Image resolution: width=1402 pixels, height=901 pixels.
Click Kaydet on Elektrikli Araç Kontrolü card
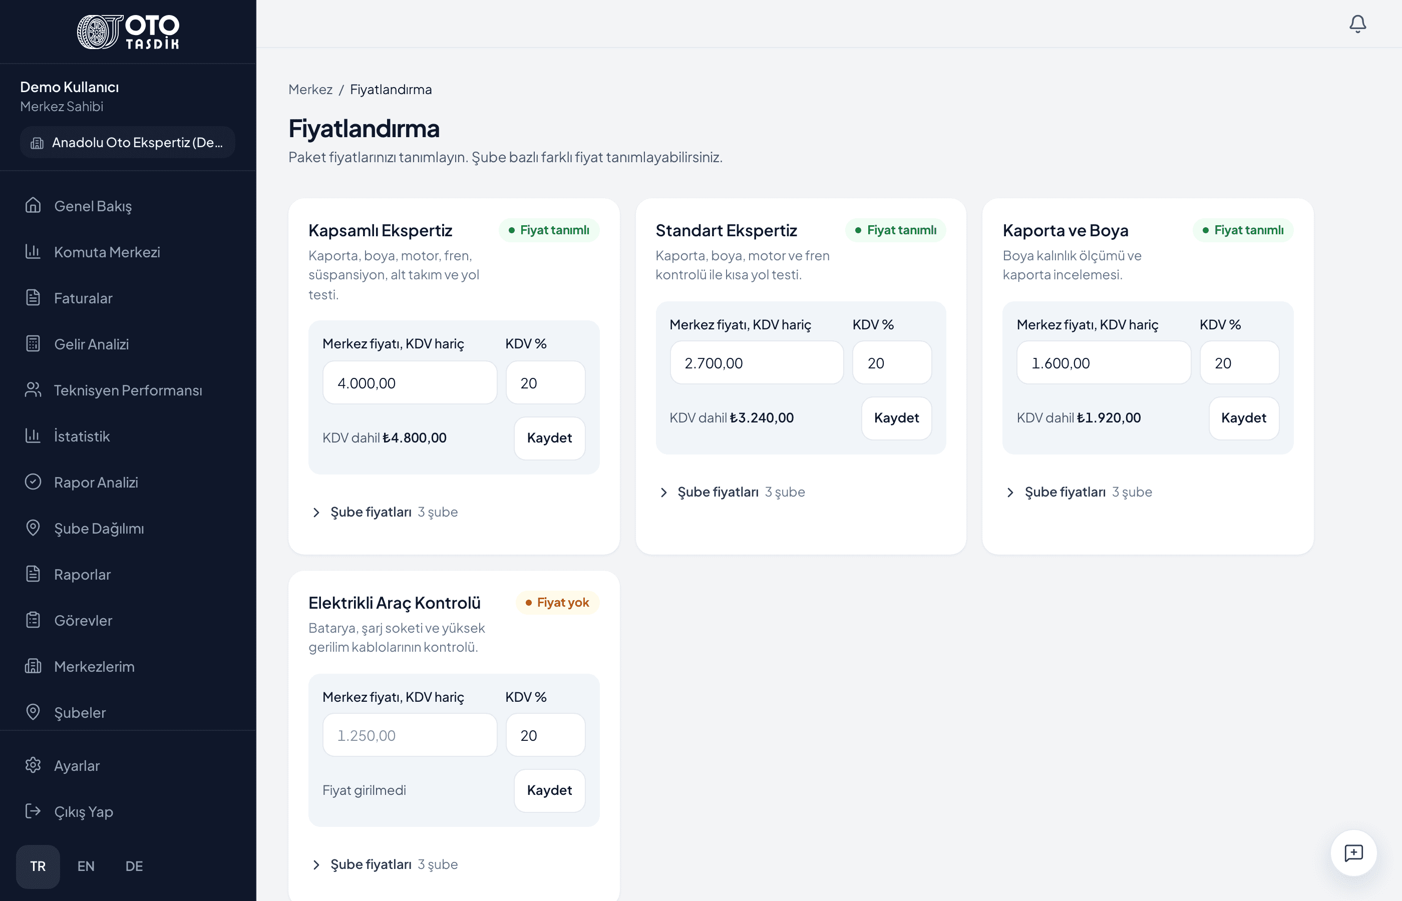coord(549,790)
